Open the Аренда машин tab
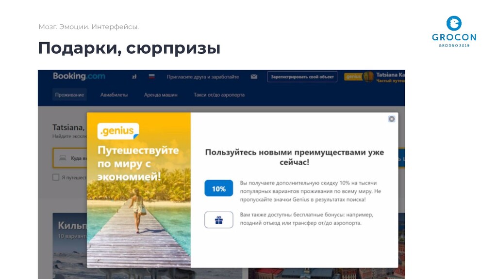 pos(161,94)
